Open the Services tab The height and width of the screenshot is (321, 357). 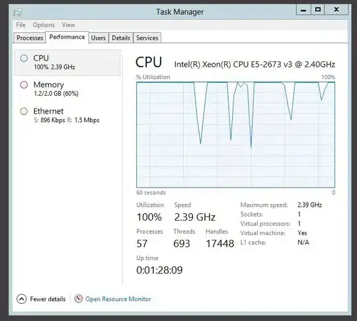pyautogui.click(x=147, y=38)
